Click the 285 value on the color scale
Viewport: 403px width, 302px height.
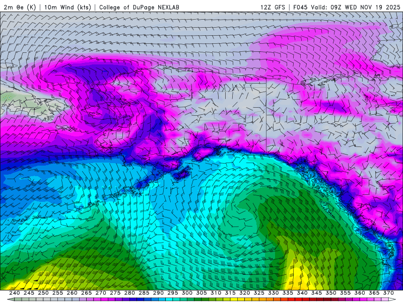pyautogui.click(x=144, y=293)
